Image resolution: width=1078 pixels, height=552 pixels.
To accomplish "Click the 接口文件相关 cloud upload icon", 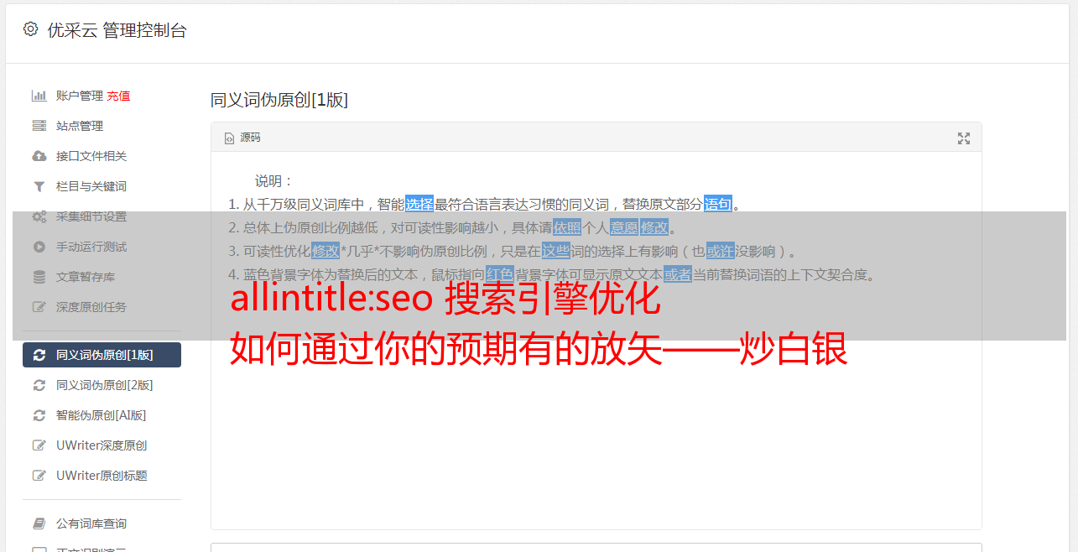I will coord(39,156).
